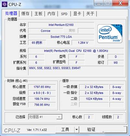Image resolution: width=130 pixels, height=136 pixels.
Task: Click the Intel Pentium inside logo
Action: (x=110, y=34)
